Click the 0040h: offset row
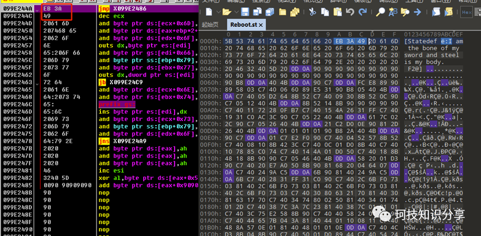This screenshot has height=236, width=481. point(210,68)
